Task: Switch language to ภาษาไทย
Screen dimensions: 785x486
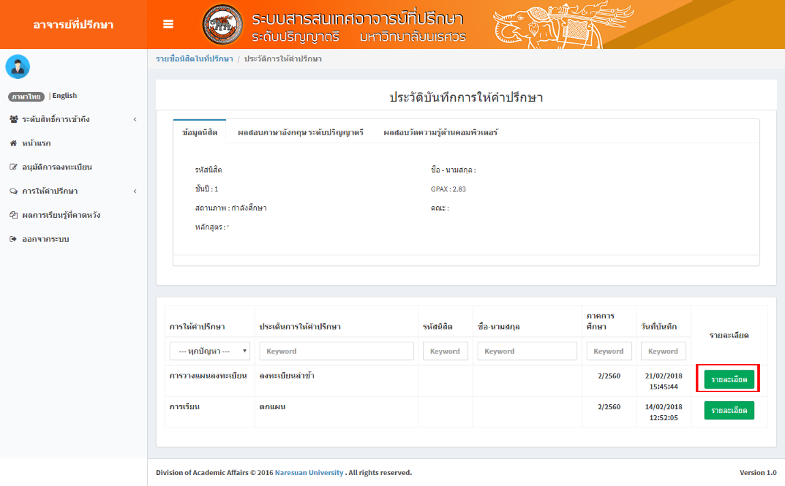Action: tap(26, 97)
